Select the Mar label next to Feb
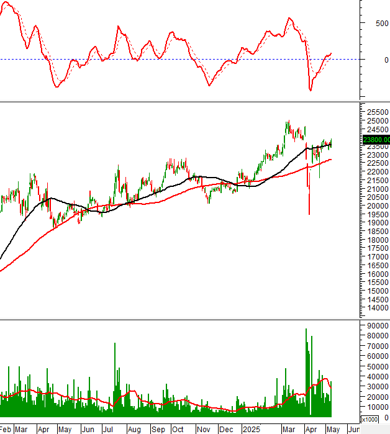 pos(21,430)
